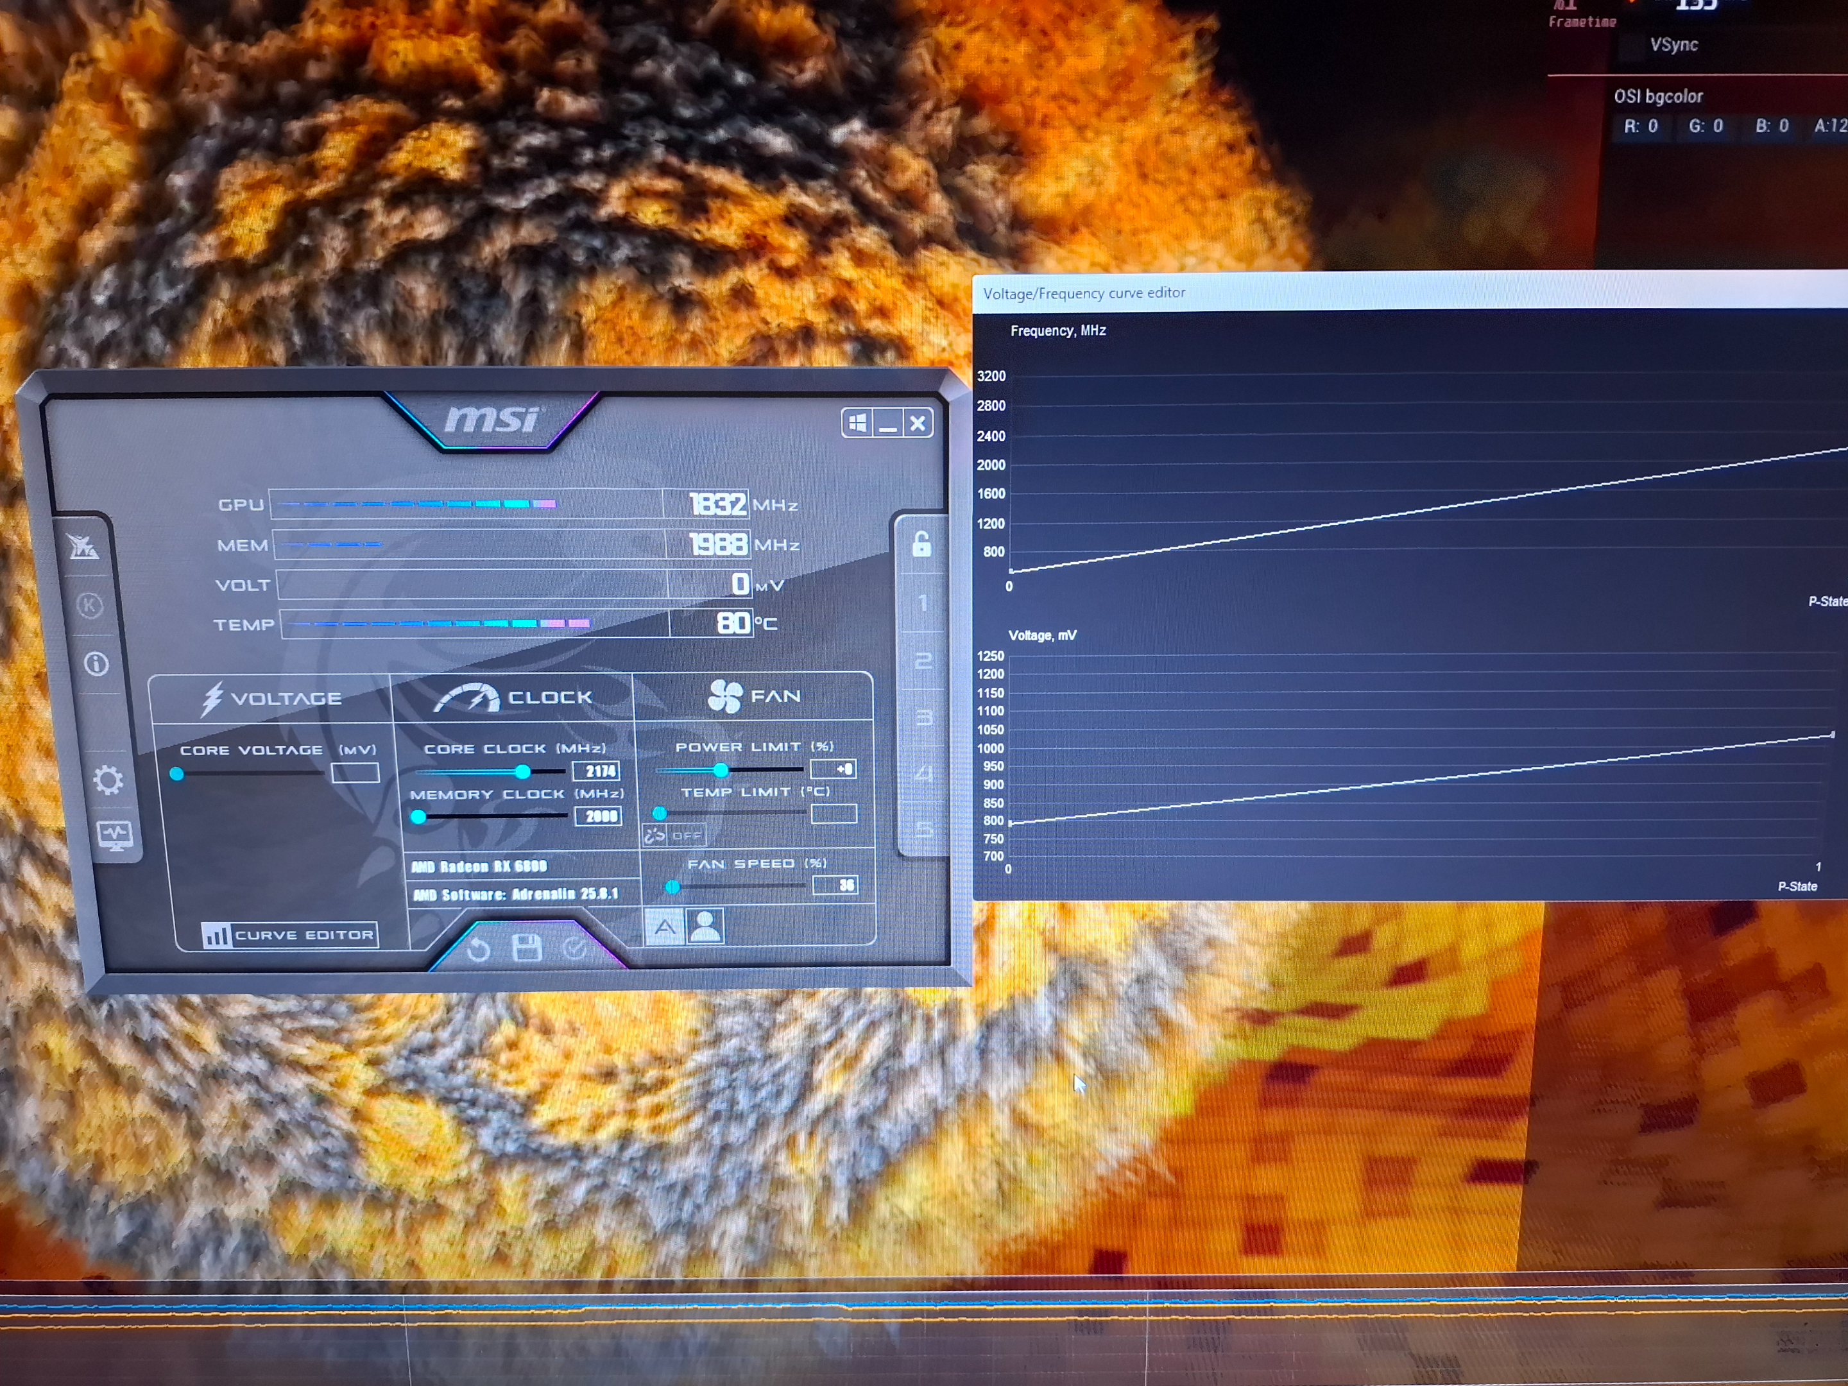
Task: Click the Windows logo icon in Afterburner
Action: pos(858,424)
